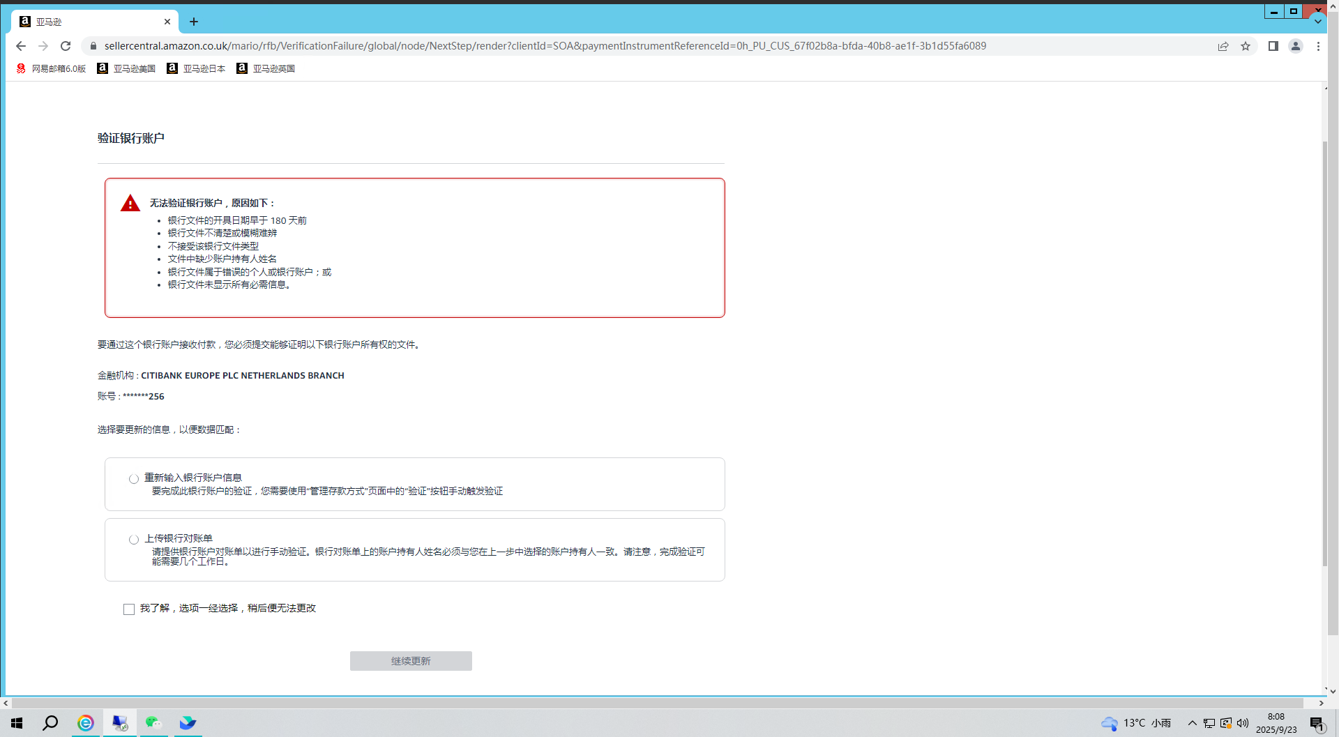Click the browser back arrow

tap(21, 46)
